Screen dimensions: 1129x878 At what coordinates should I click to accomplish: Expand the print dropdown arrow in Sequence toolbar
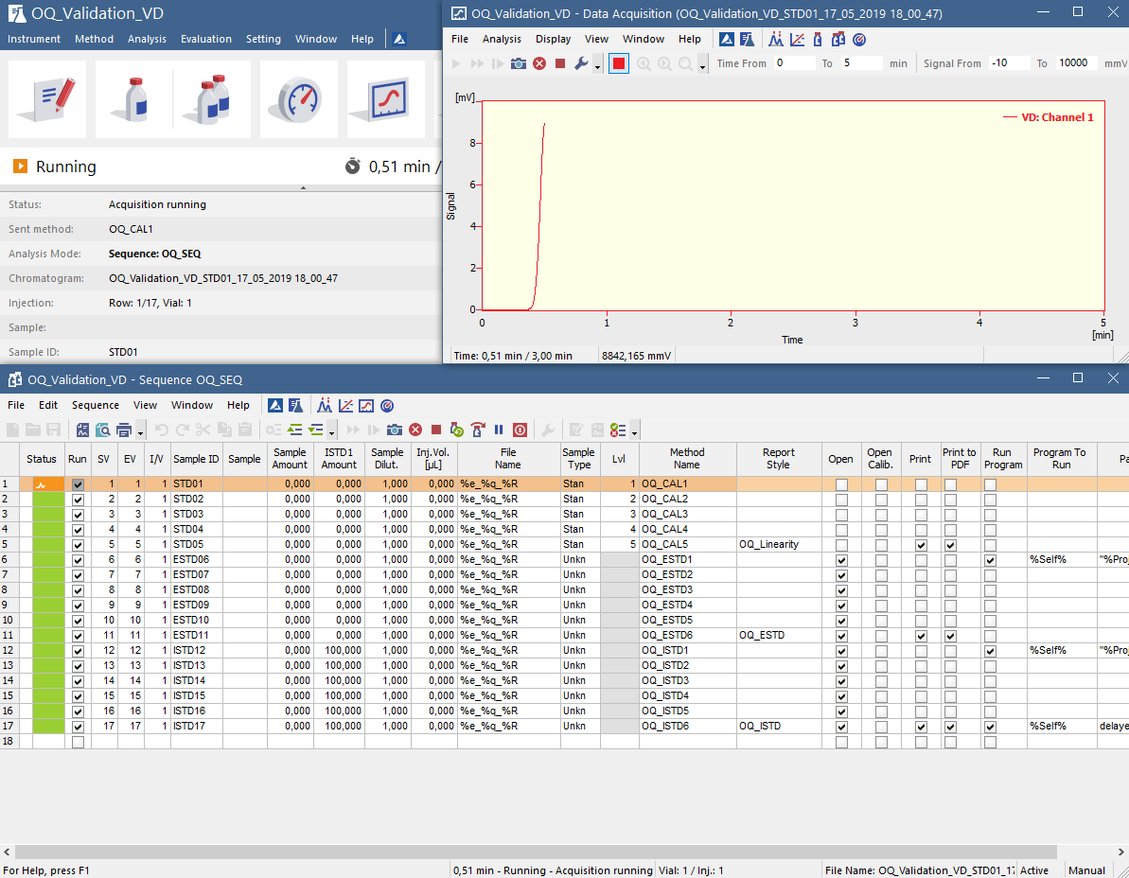[x=141, y=431]
